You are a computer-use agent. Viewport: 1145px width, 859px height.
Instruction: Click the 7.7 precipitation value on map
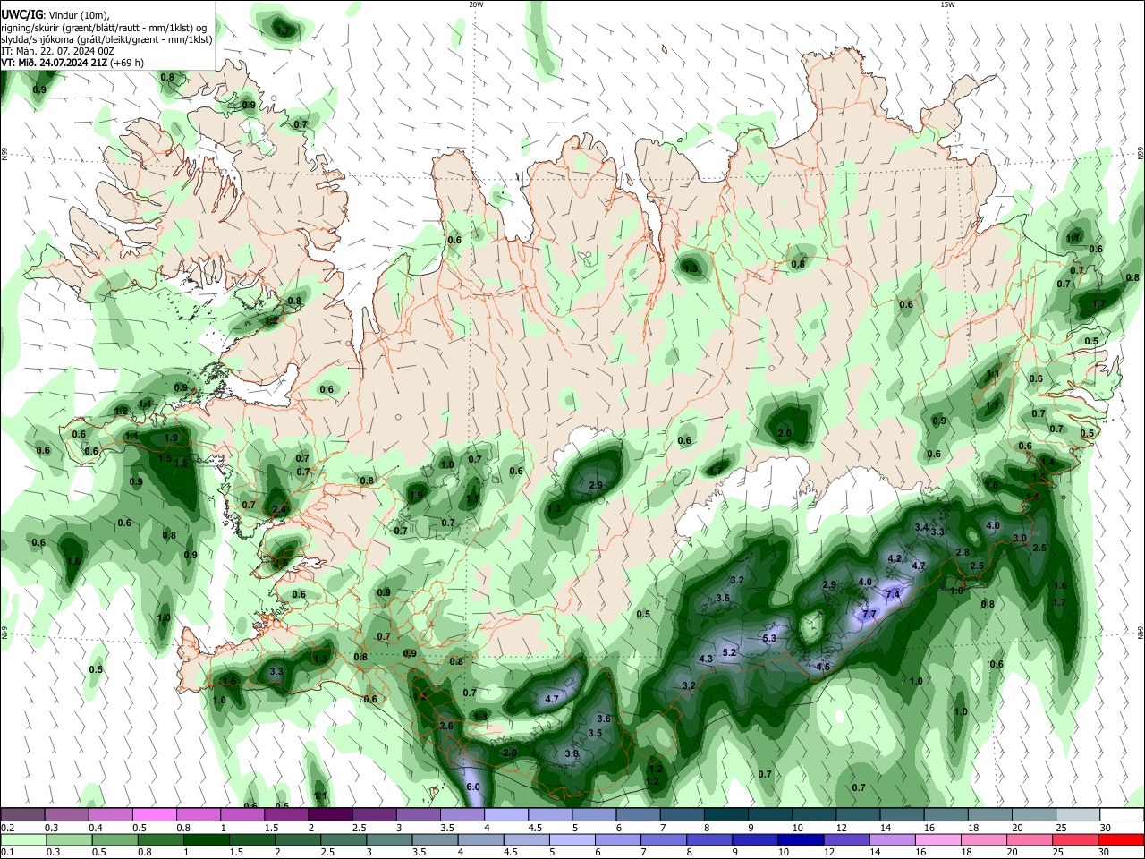[x=869, y=615]
